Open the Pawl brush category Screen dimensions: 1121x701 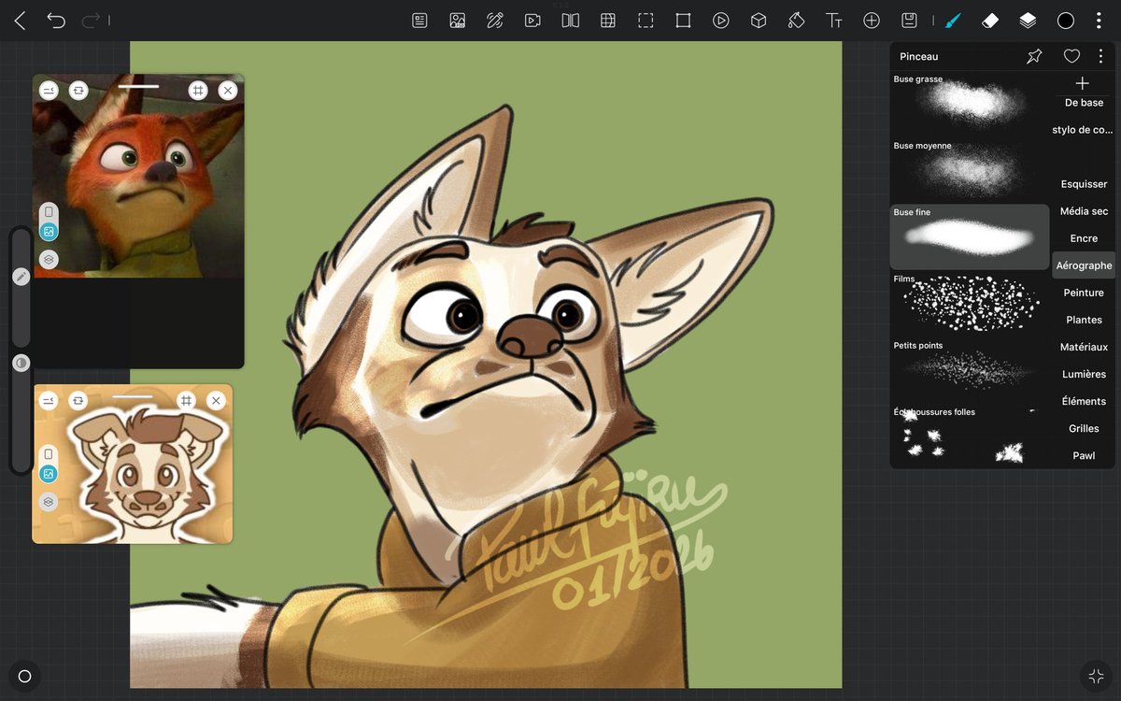[1084, 455]
